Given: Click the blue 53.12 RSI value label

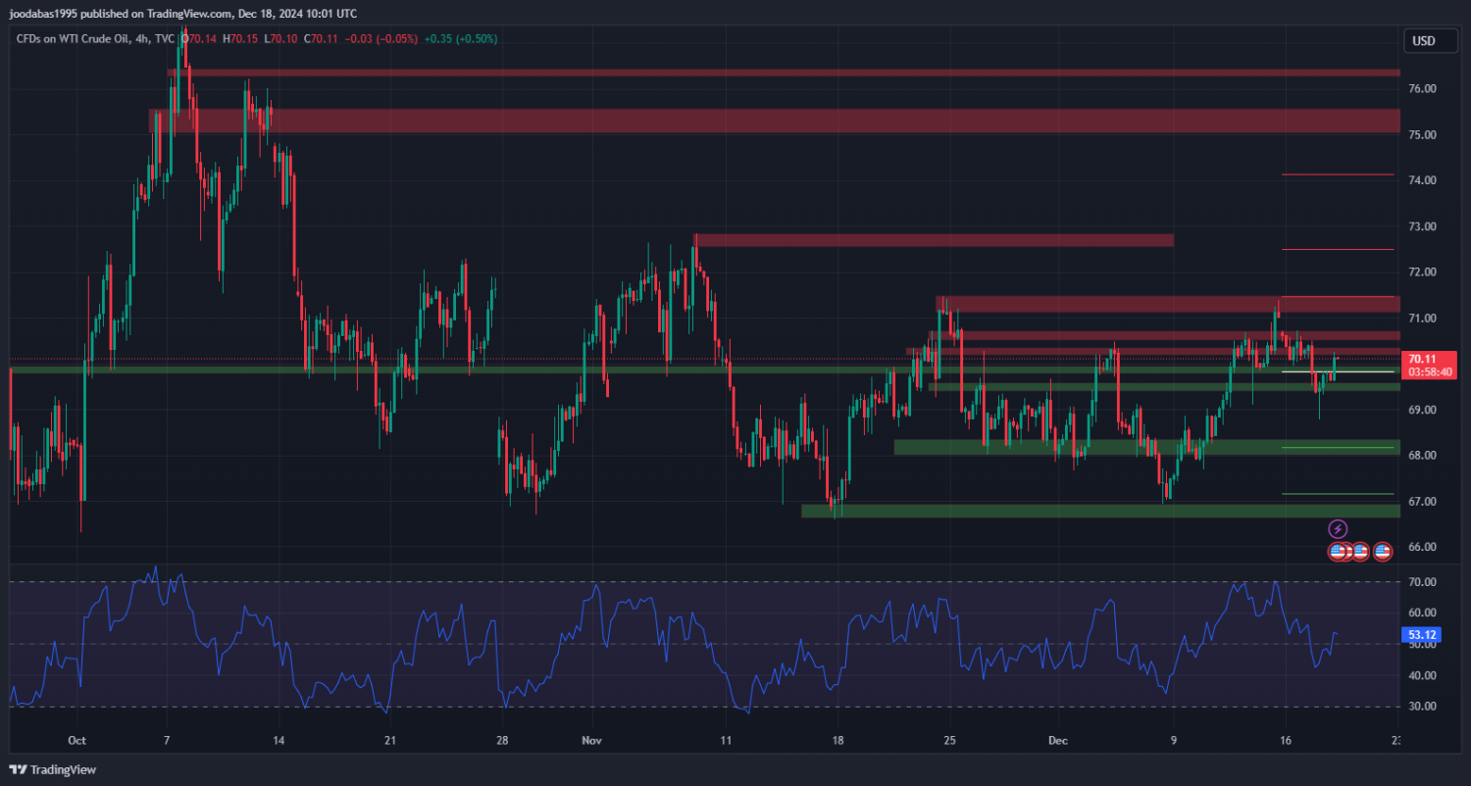Looking at the screenshot, I should coord(1422,635).
